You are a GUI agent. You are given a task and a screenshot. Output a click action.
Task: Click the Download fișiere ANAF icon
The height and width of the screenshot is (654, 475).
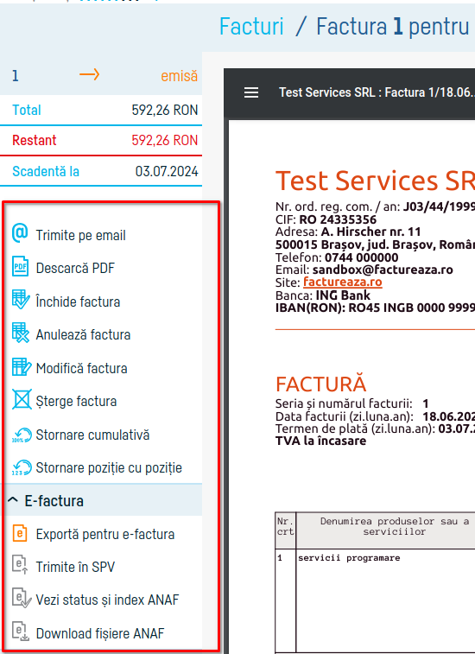20,631
